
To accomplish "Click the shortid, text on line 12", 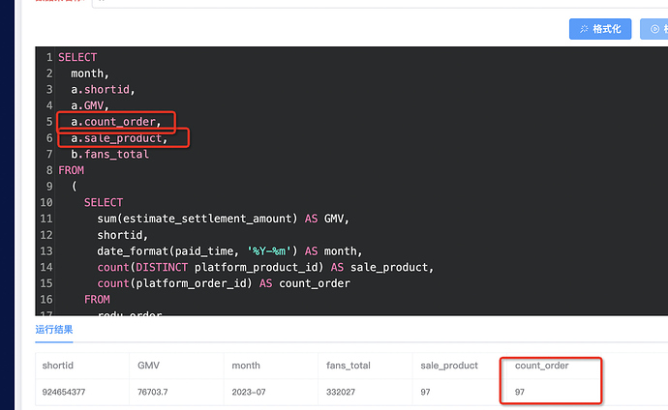I will pyautogui.click(x=122, y=235).
